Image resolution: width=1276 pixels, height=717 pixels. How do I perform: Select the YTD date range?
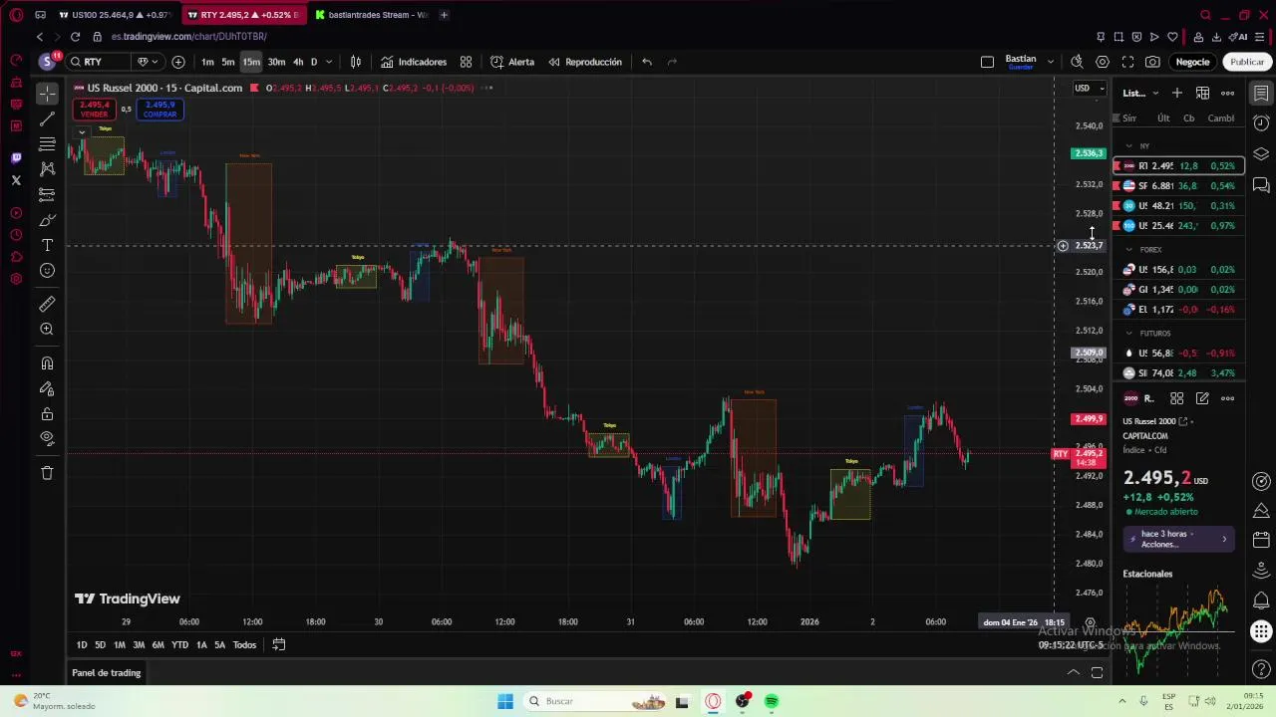[x=179, y=645]
